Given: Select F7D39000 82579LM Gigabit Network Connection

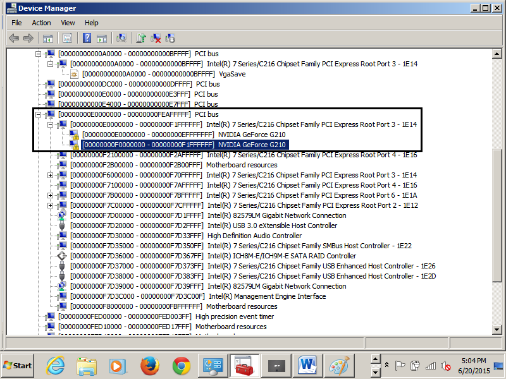Looking at the screenshot, I should click(208, 287).
